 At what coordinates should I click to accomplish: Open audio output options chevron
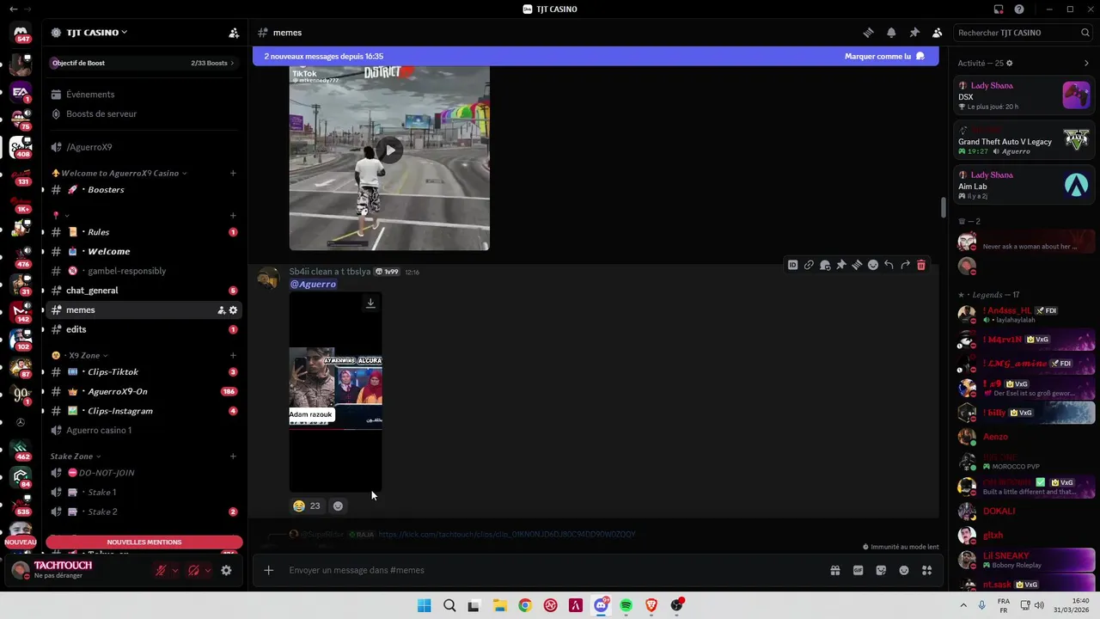click(x=208, y=570)
